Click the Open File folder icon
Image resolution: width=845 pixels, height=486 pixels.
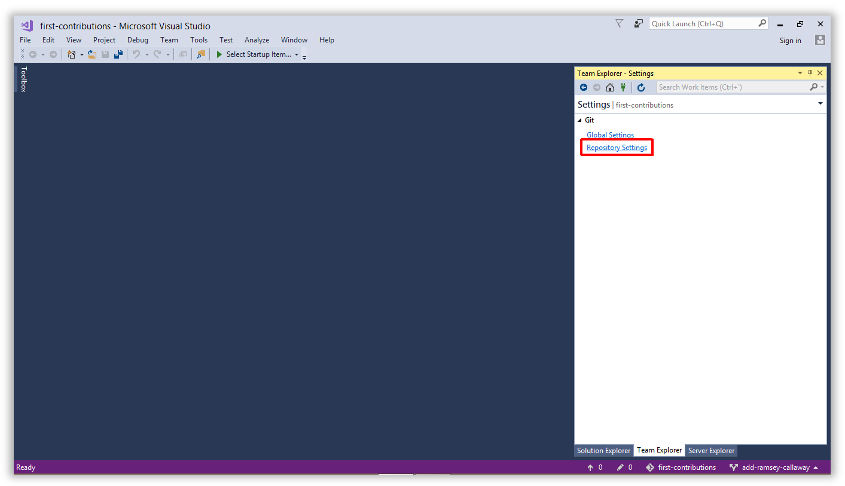point(92,54)
